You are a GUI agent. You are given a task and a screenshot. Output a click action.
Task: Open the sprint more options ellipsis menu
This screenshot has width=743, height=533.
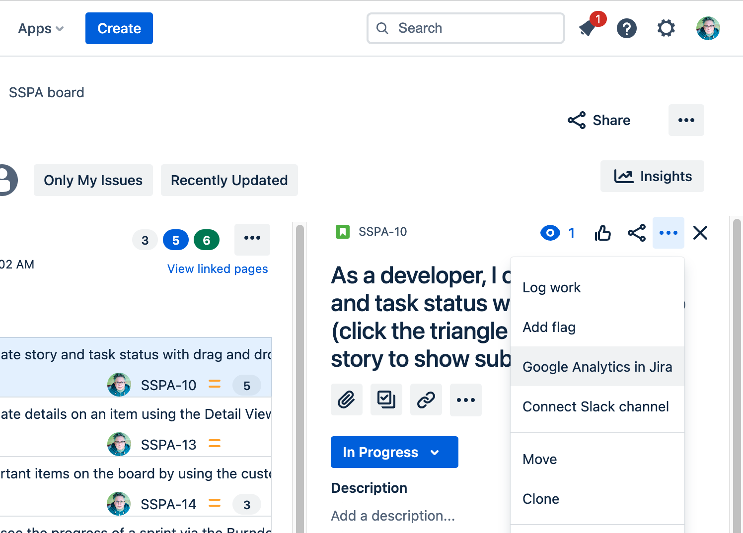(252, 239)
